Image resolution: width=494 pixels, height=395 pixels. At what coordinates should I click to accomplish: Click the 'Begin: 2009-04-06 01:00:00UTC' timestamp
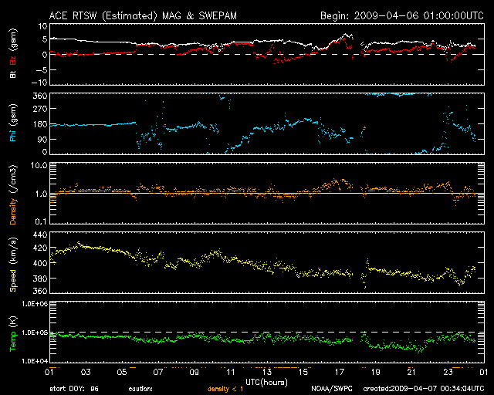click(x=401, y=15)
